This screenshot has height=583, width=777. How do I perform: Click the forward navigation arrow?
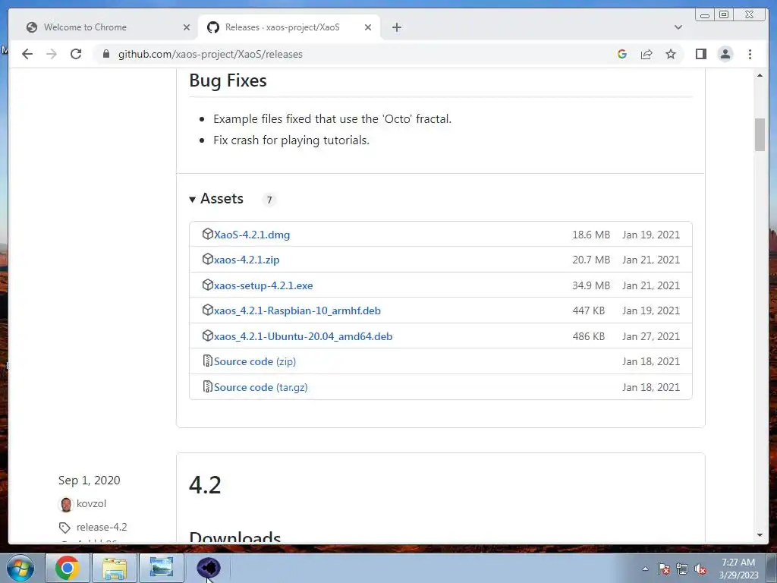click(x=52, y=54)
